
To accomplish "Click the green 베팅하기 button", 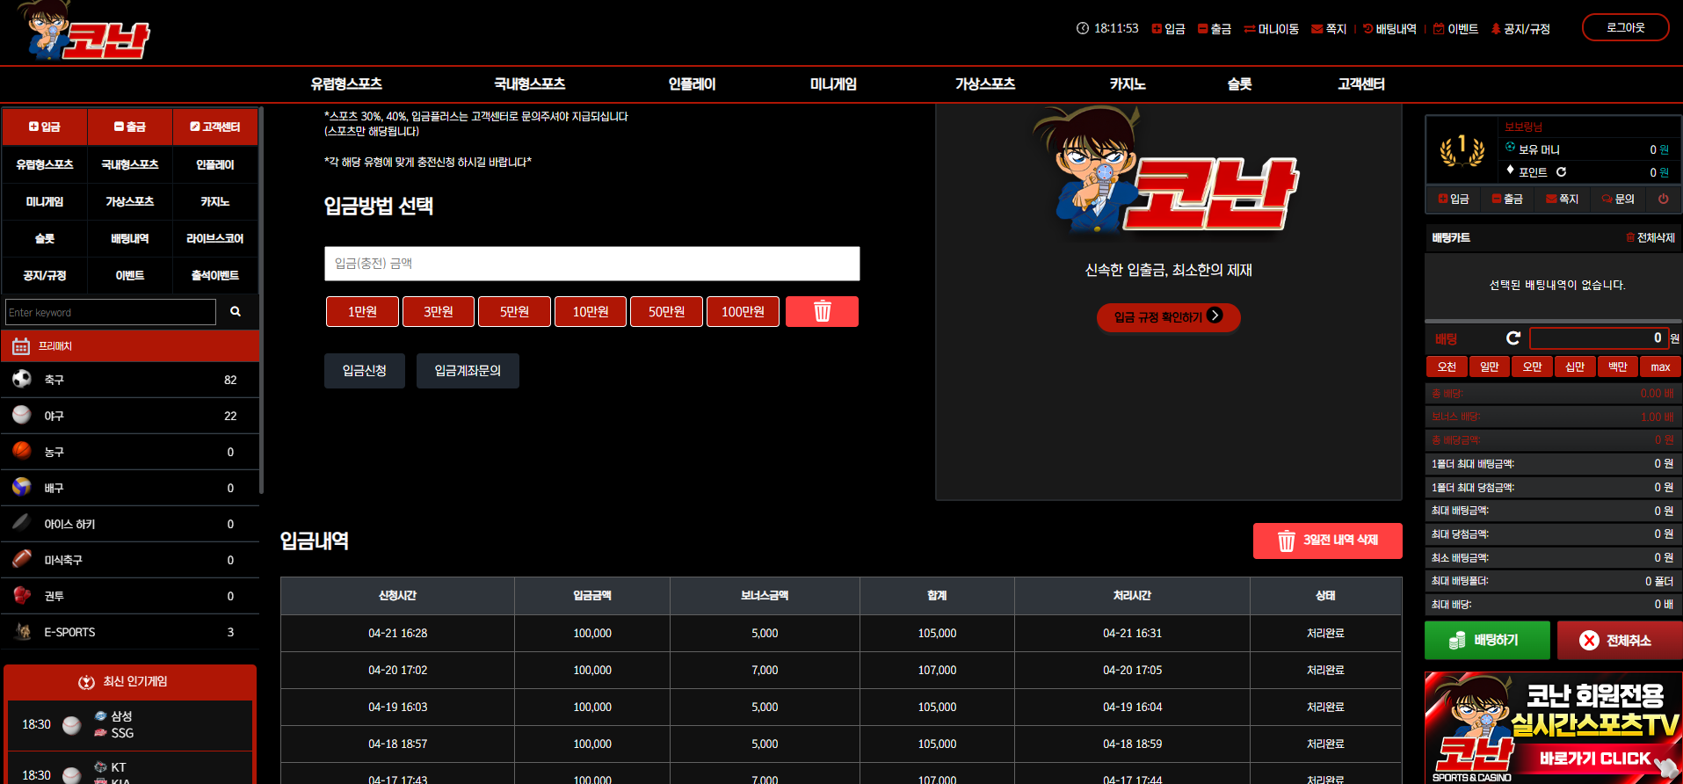I will pyautogui.click(x=1487, y=640).
